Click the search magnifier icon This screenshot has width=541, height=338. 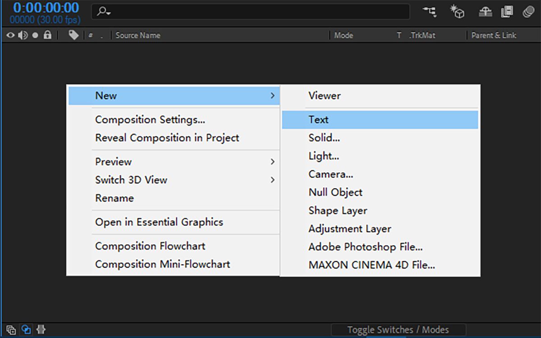pyautogui.click(x=103, y=12)
